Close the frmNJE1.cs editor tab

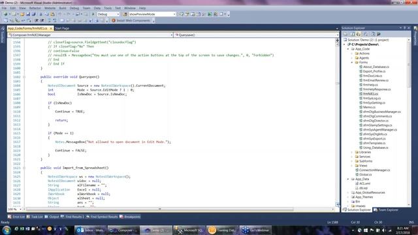(51, 28)
